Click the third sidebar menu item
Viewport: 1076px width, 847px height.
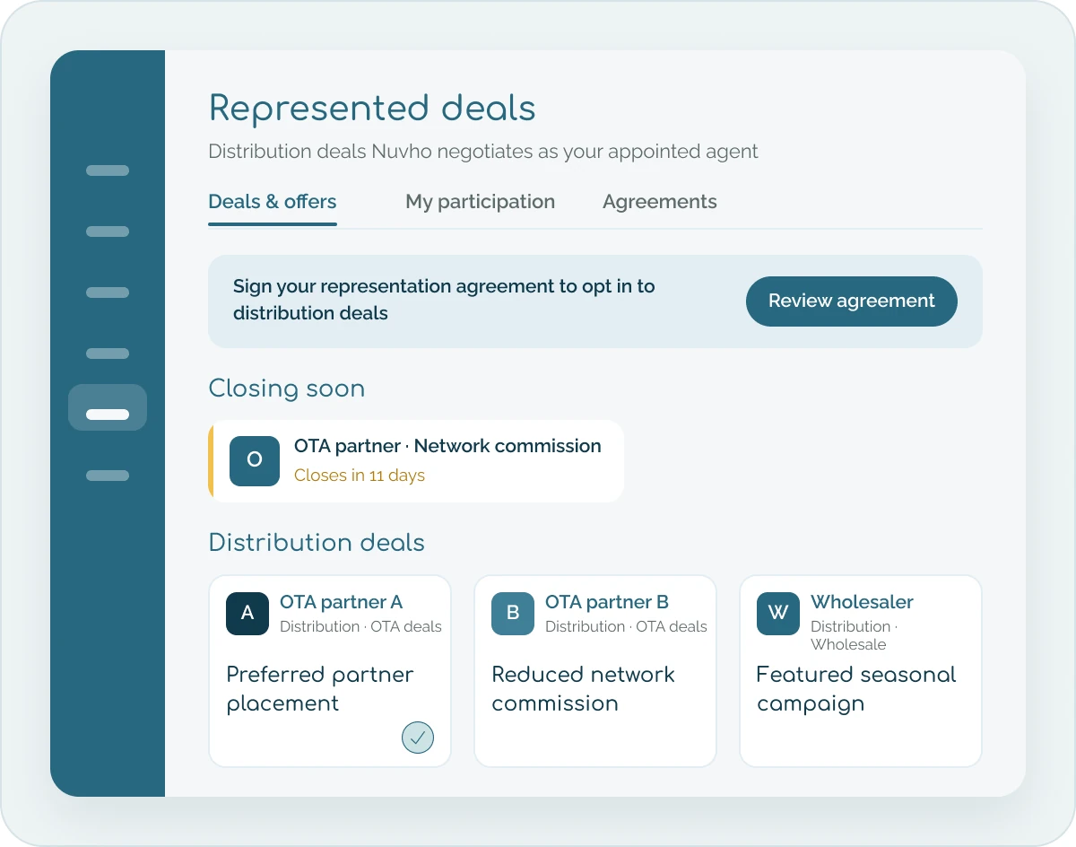108,293
